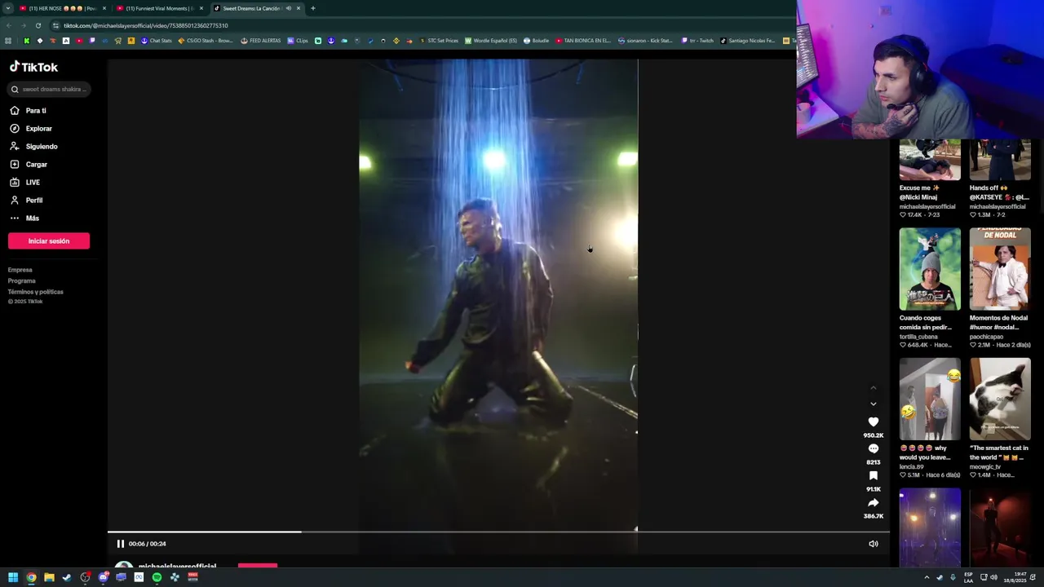
Task: Click paochicapao username
Action: pyautogui.click(x=988, y=337)
